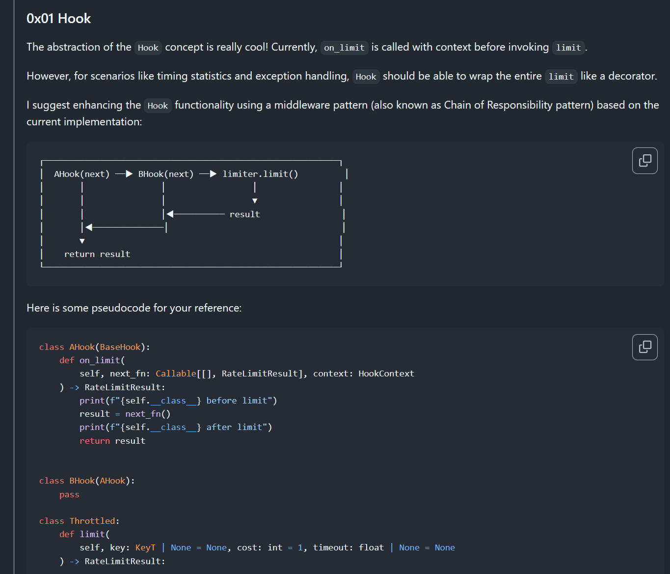The image size is (670, 574).
Task: Click the "pass" keyword under BHook
Action: [x=69, y=494]
